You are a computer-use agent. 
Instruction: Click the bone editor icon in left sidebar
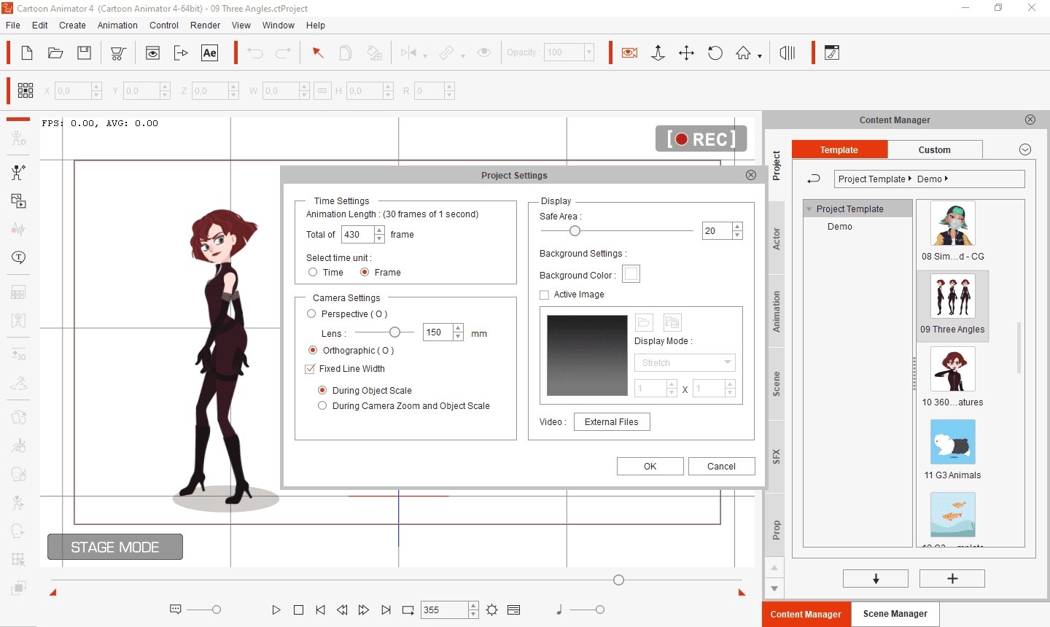[x=18, y=172]
